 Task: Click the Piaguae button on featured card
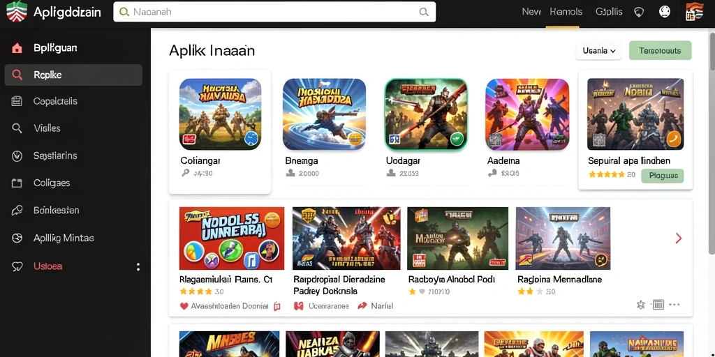(663, 176)
